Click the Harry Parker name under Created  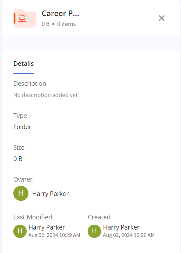click(121, 227)
